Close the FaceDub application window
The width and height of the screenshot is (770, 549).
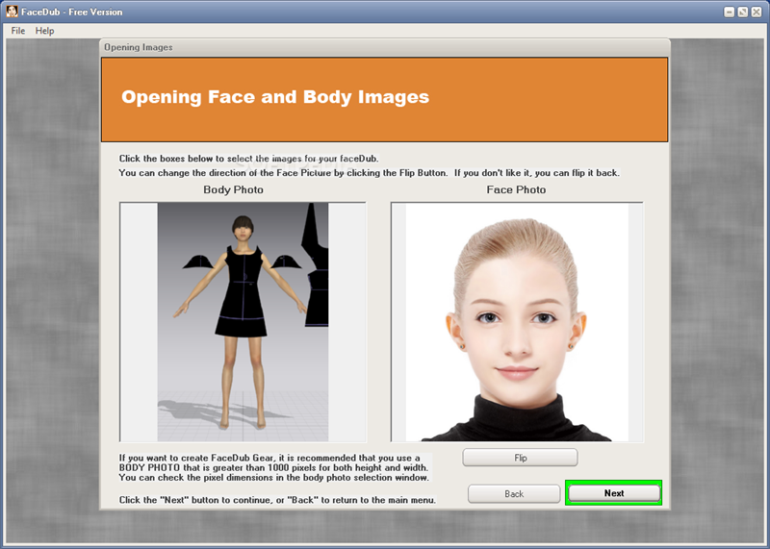coord(757,12)
